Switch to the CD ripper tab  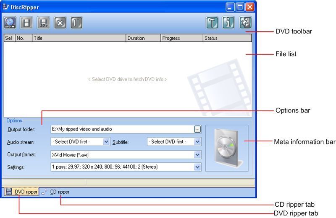pyautogui.click(x=55, y=192)
